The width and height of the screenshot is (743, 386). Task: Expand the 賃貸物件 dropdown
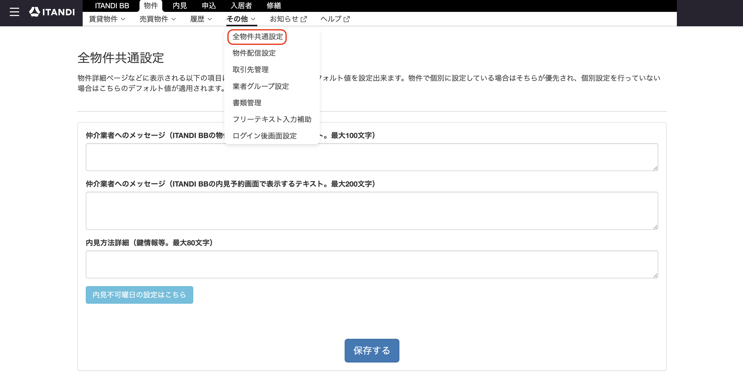[x=107, y=19]
